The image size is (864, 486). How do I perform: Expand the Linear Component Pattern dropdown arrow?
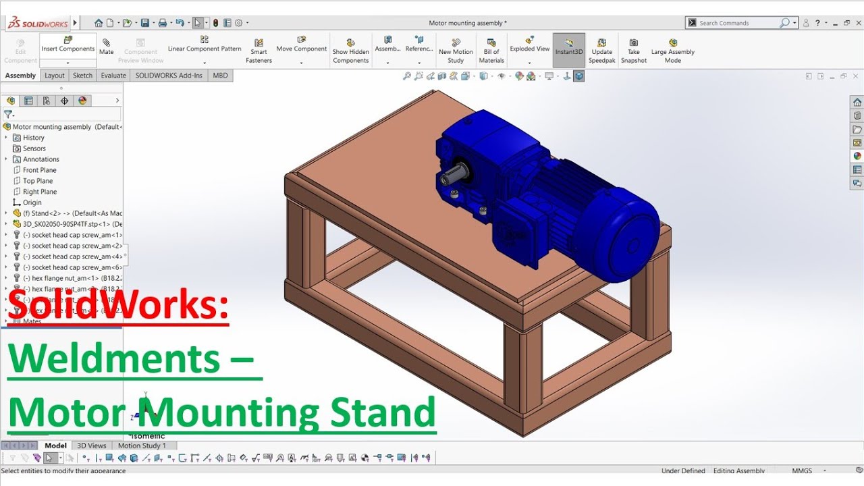pos(205,63)
